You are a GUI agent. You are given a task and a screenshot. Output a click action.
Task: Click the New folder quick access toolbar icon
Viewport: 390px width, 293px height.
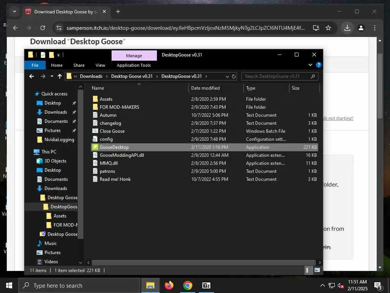click(x=51, y=55)
